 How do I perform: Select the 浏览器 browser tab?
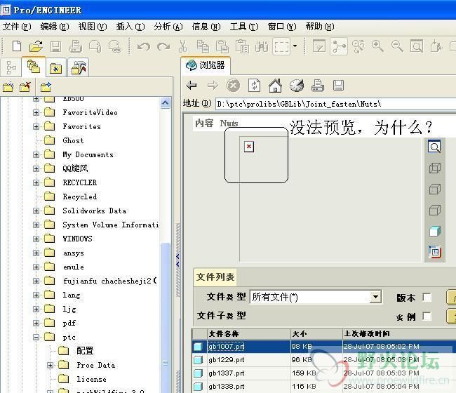(x=206, y=65)
